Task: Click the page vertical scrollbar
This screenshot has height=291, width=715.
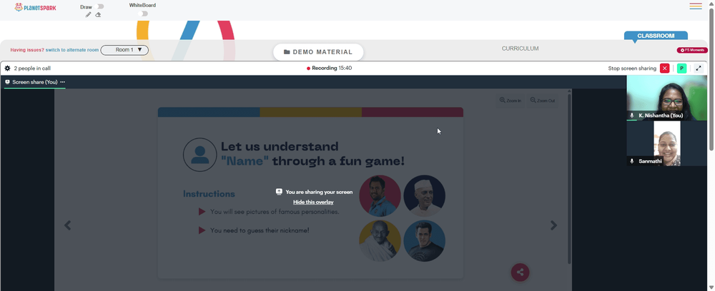Action: [x=711, y=80]
